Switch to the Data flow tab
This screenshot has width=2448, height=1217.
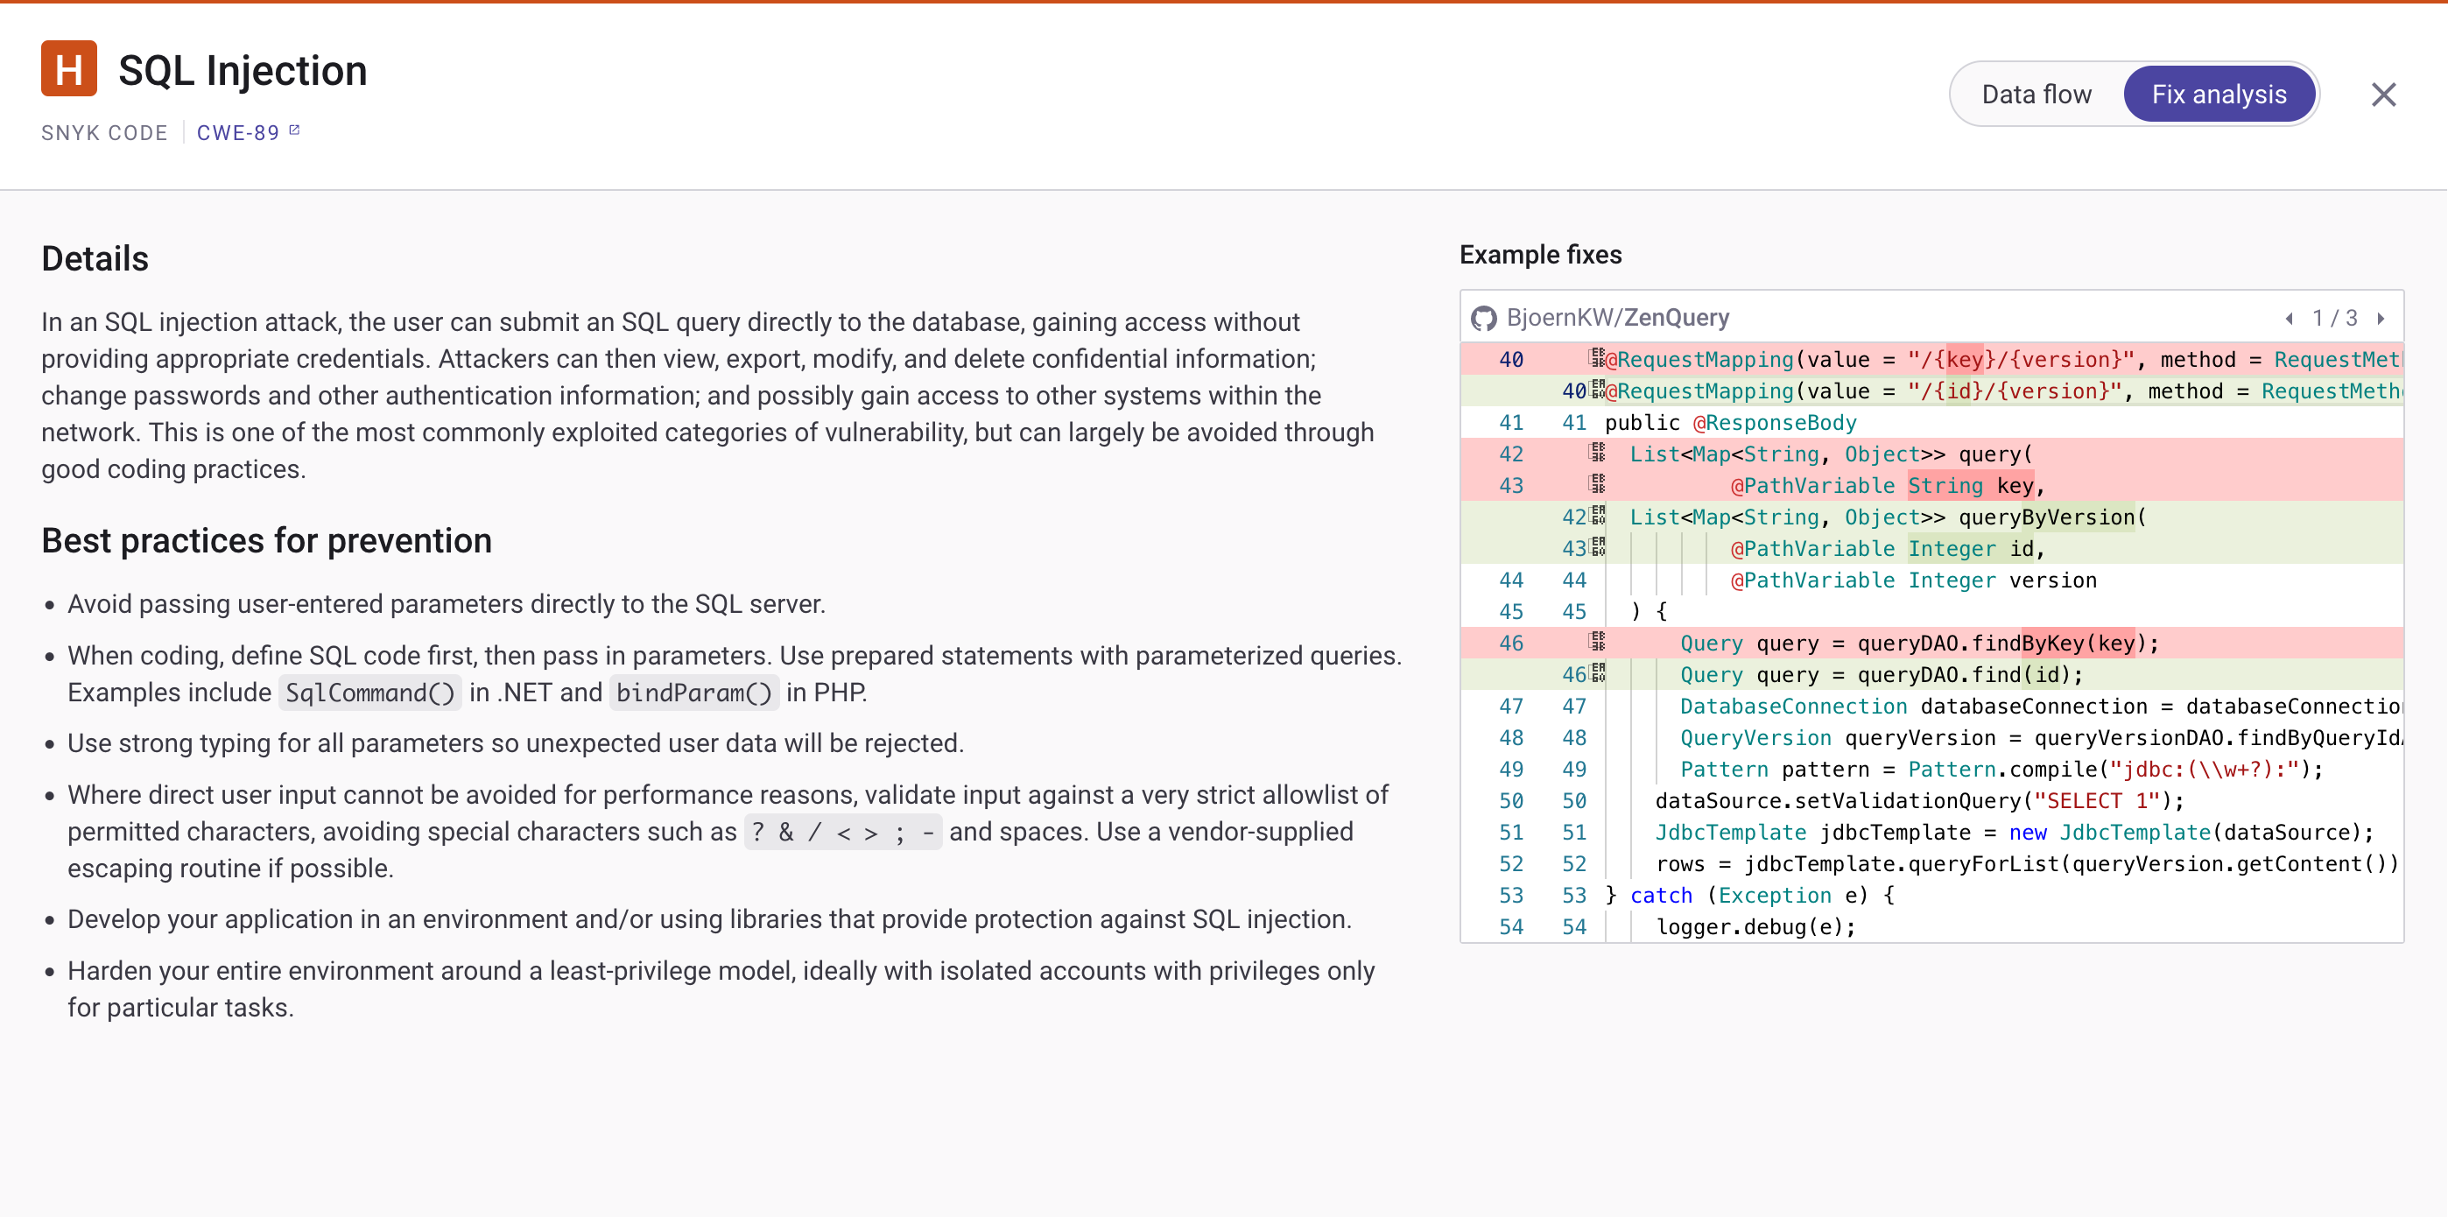click(2036, 94)
